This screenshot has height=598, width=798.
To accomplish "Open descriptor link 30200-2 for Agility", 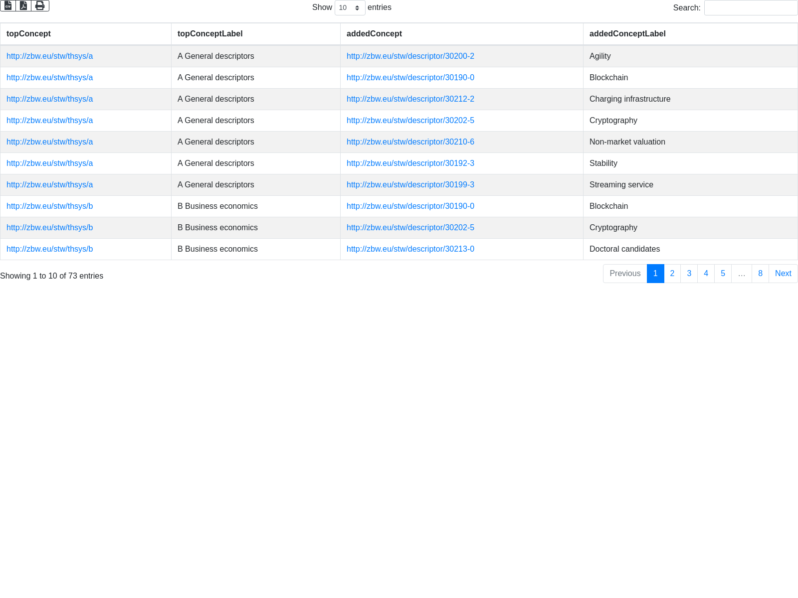I will pos(410,56).
